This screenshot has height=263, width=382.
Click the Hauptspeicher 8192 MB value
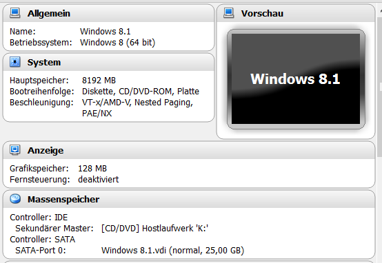coord(99,81)
